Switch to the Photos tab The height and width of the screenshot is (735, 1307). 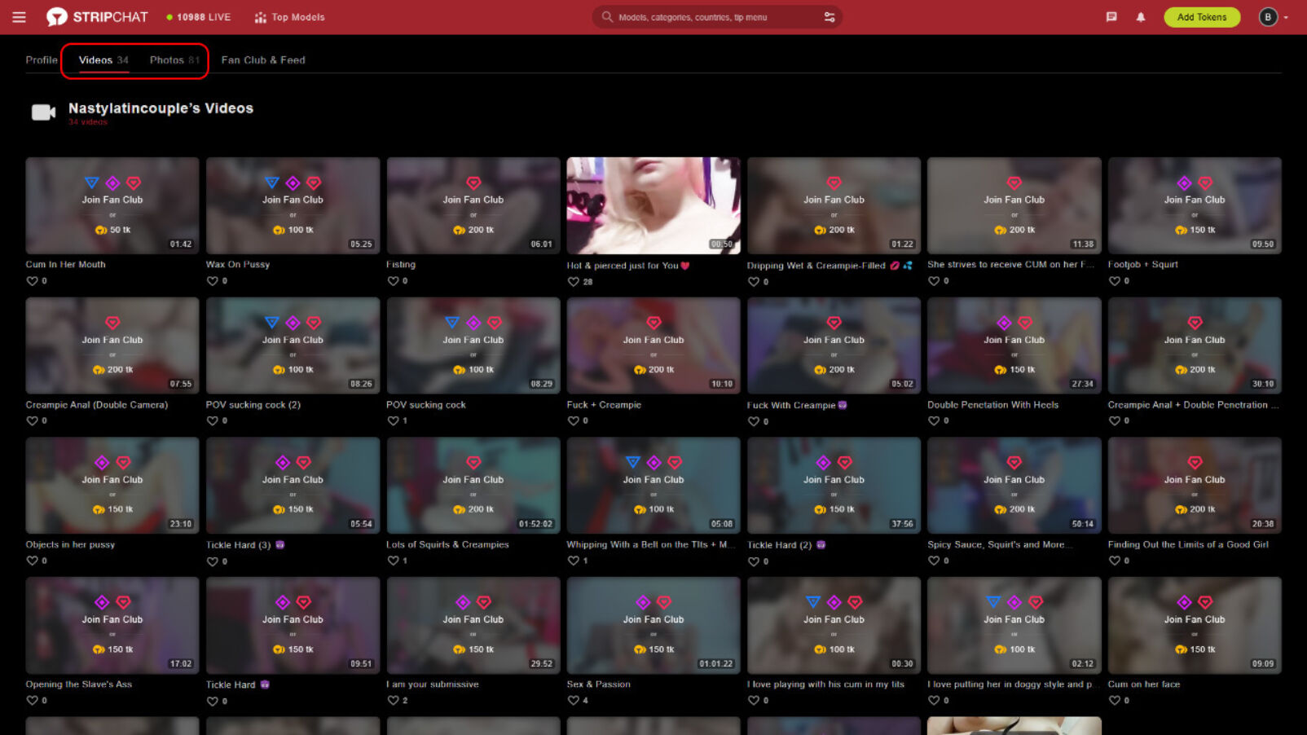(x=174, y=59)
